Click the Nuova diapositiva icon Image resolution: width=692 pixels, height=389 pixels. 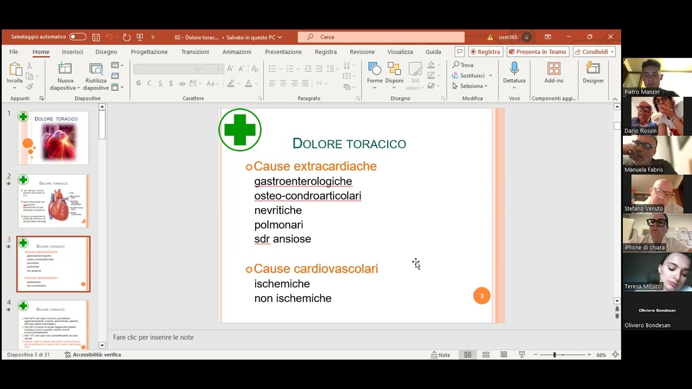click(x=65, y=69)
